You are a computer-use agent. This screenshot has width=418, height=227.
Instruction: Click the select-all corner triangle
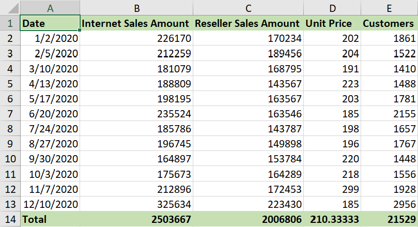(x=10, y=8)
